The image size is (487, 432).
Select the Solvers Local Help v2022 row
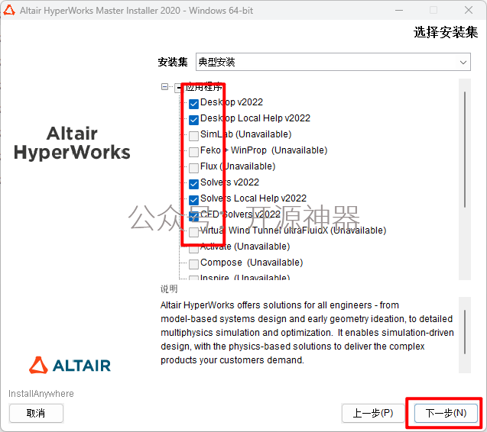(253, 198)
